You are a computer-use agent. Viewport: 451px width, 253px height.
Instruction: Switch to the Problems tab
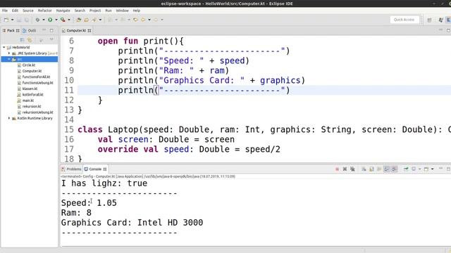pos(71,169)
